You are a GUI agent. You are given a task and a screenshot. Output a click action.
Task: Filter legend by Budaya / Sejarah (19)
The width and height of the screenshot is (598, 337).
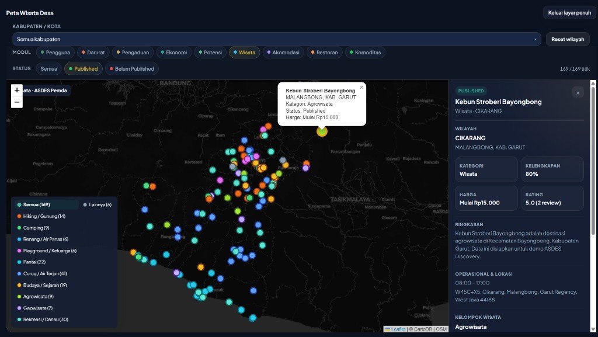[42, 285]
